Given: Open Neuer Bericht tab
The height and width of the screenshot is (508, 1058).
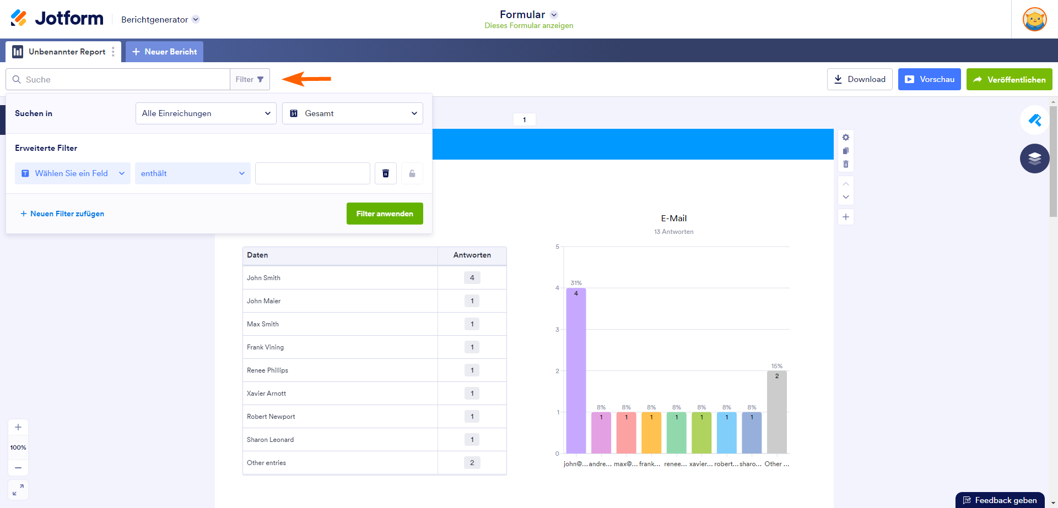Looking at the screenshot, I should (x=164, y=52).
